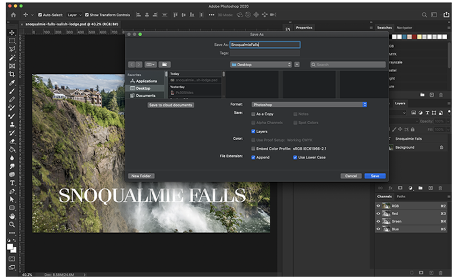Hide the Red channel visibility eye

(378, 214)
